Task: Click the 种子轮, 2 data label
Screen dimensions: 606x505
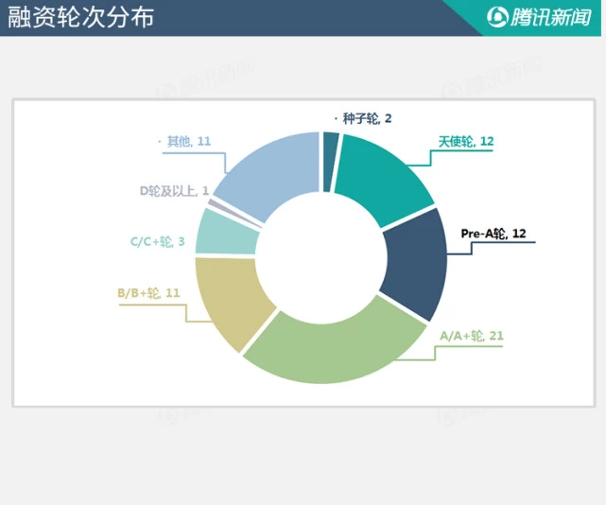Action: (x=366, y=118)
